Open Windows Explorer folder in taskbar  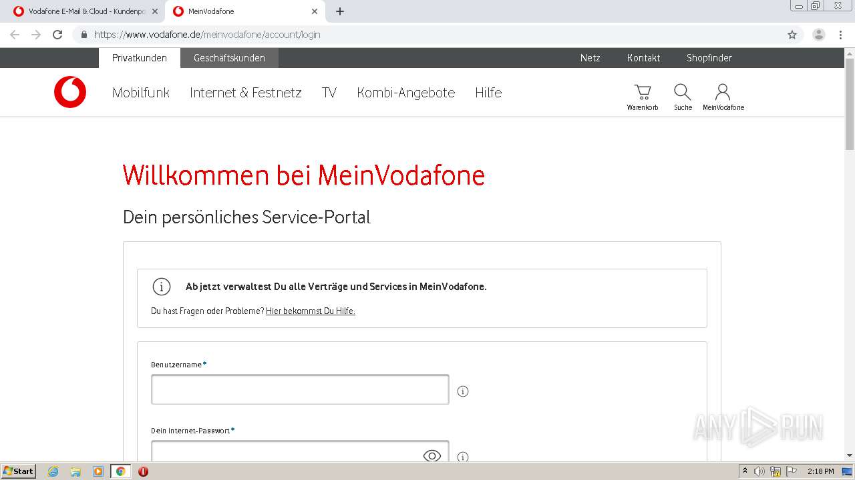point(75,471)
